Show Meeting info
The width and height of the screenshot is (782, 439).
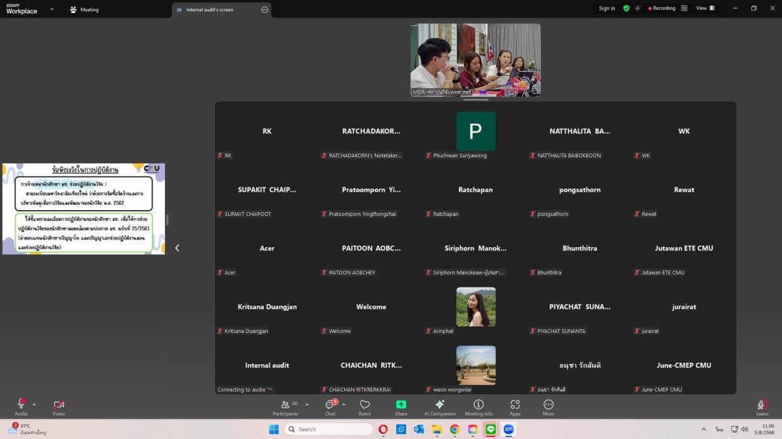pos(478,405)
